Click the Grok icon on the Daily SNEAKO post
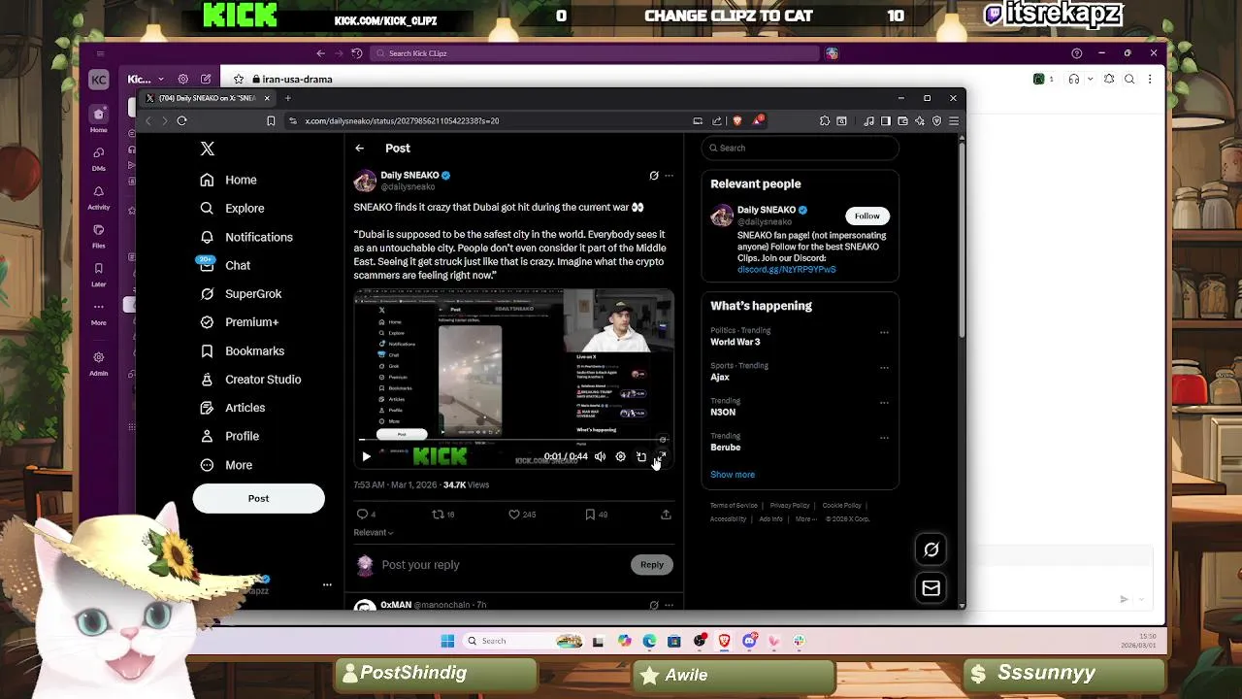This screenshot has width=1242, height=699. click(x=654, y=176)
